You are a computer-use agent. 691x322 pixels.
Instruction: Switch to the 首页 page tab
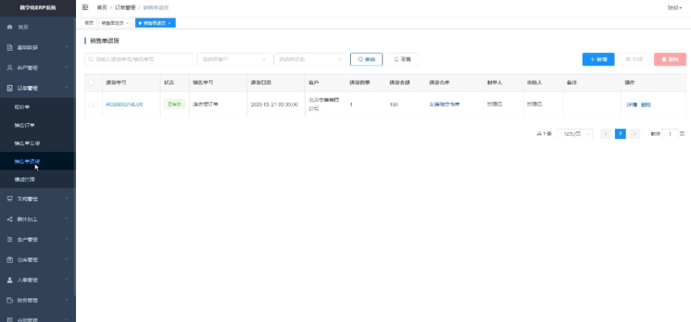point(89,23)
